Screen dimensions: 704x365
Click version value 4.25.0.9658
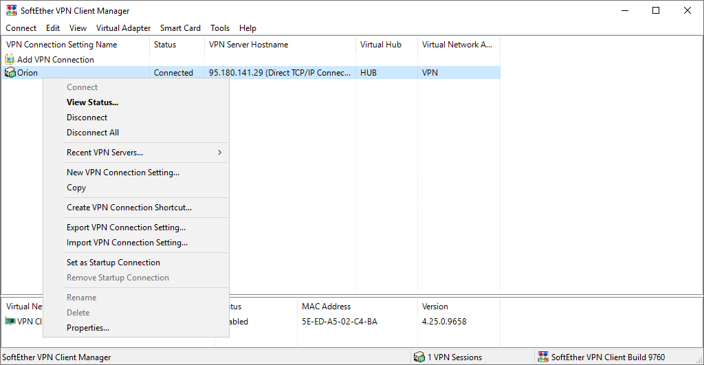click(444, 322)
